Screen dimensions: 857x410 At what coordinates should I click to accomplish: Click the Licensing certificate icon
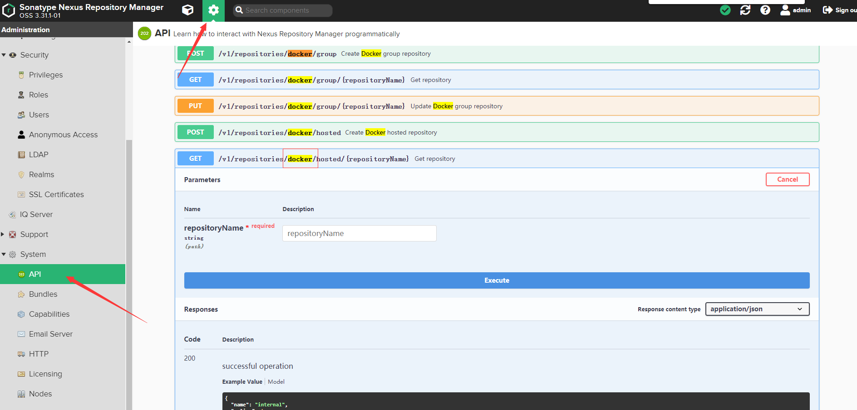[21, 374]
